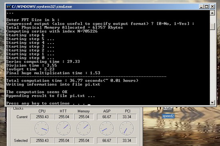Click the Current CPU clock field 2550.43
The width and height of the screenshot is (220, 146).
coord(42,117)
